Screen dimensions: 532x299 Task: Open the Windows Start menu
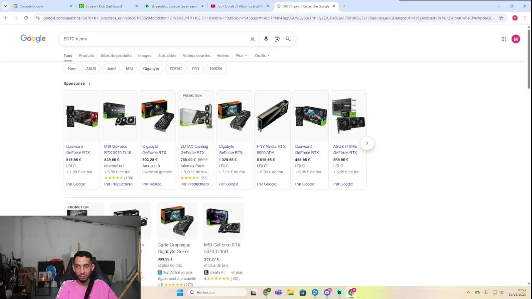click(180, 292)
